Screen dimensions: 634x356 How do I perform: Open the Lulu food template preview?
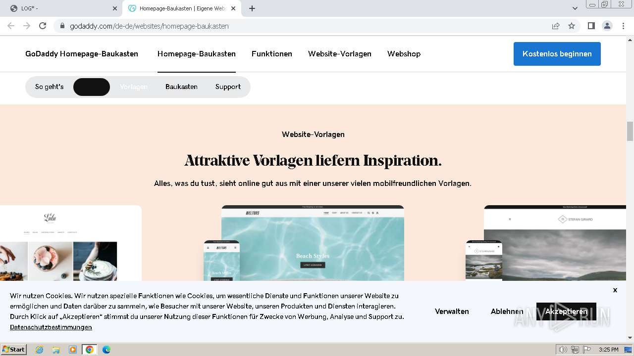pos(71,243)
